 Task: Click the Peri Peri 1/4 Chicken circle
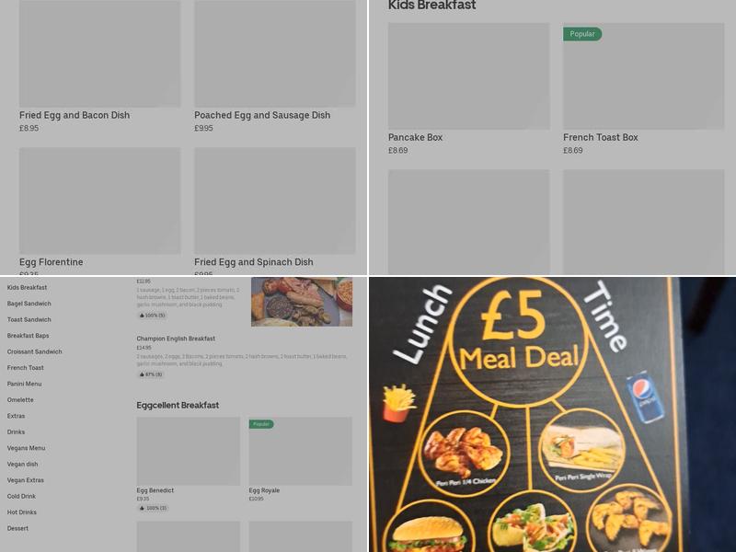pos(464,451)
